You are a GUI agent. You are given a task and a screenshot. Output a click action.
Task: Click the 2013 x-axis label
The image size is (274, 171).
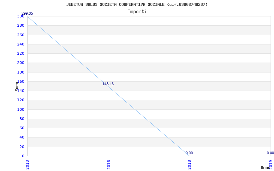[27, 165]
